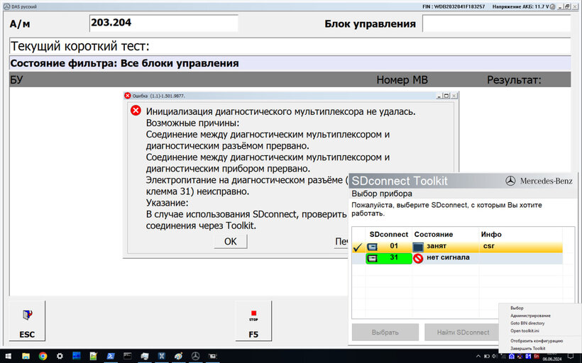
Task: Click OK in error dialog
Action: coord(231,241)
